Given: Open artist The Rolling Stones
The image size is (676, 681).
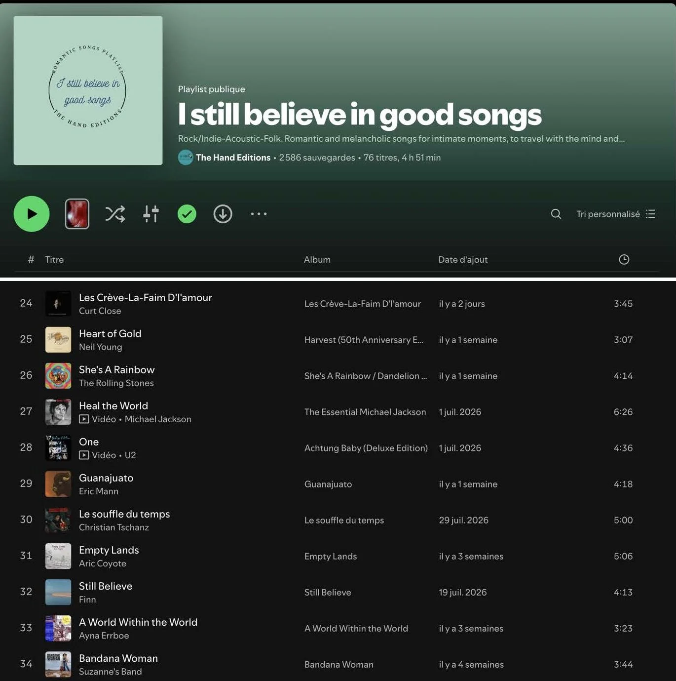Looking at the screenshot, I should (116, 383).
